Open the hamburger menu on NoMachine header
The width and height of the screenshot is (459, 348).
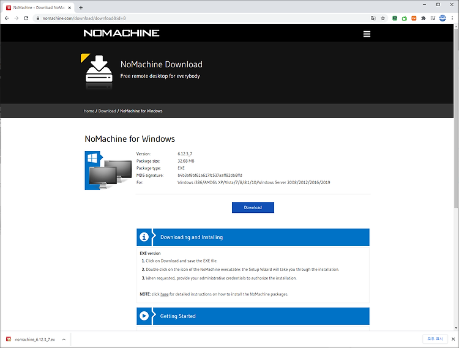tap(367, 34)
